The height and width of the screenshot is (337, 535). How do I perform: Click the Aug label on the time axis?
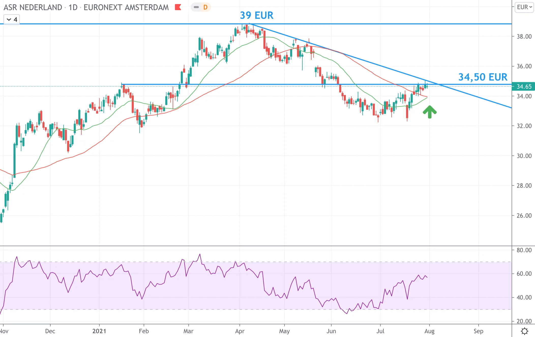click(x=429, y=331)
